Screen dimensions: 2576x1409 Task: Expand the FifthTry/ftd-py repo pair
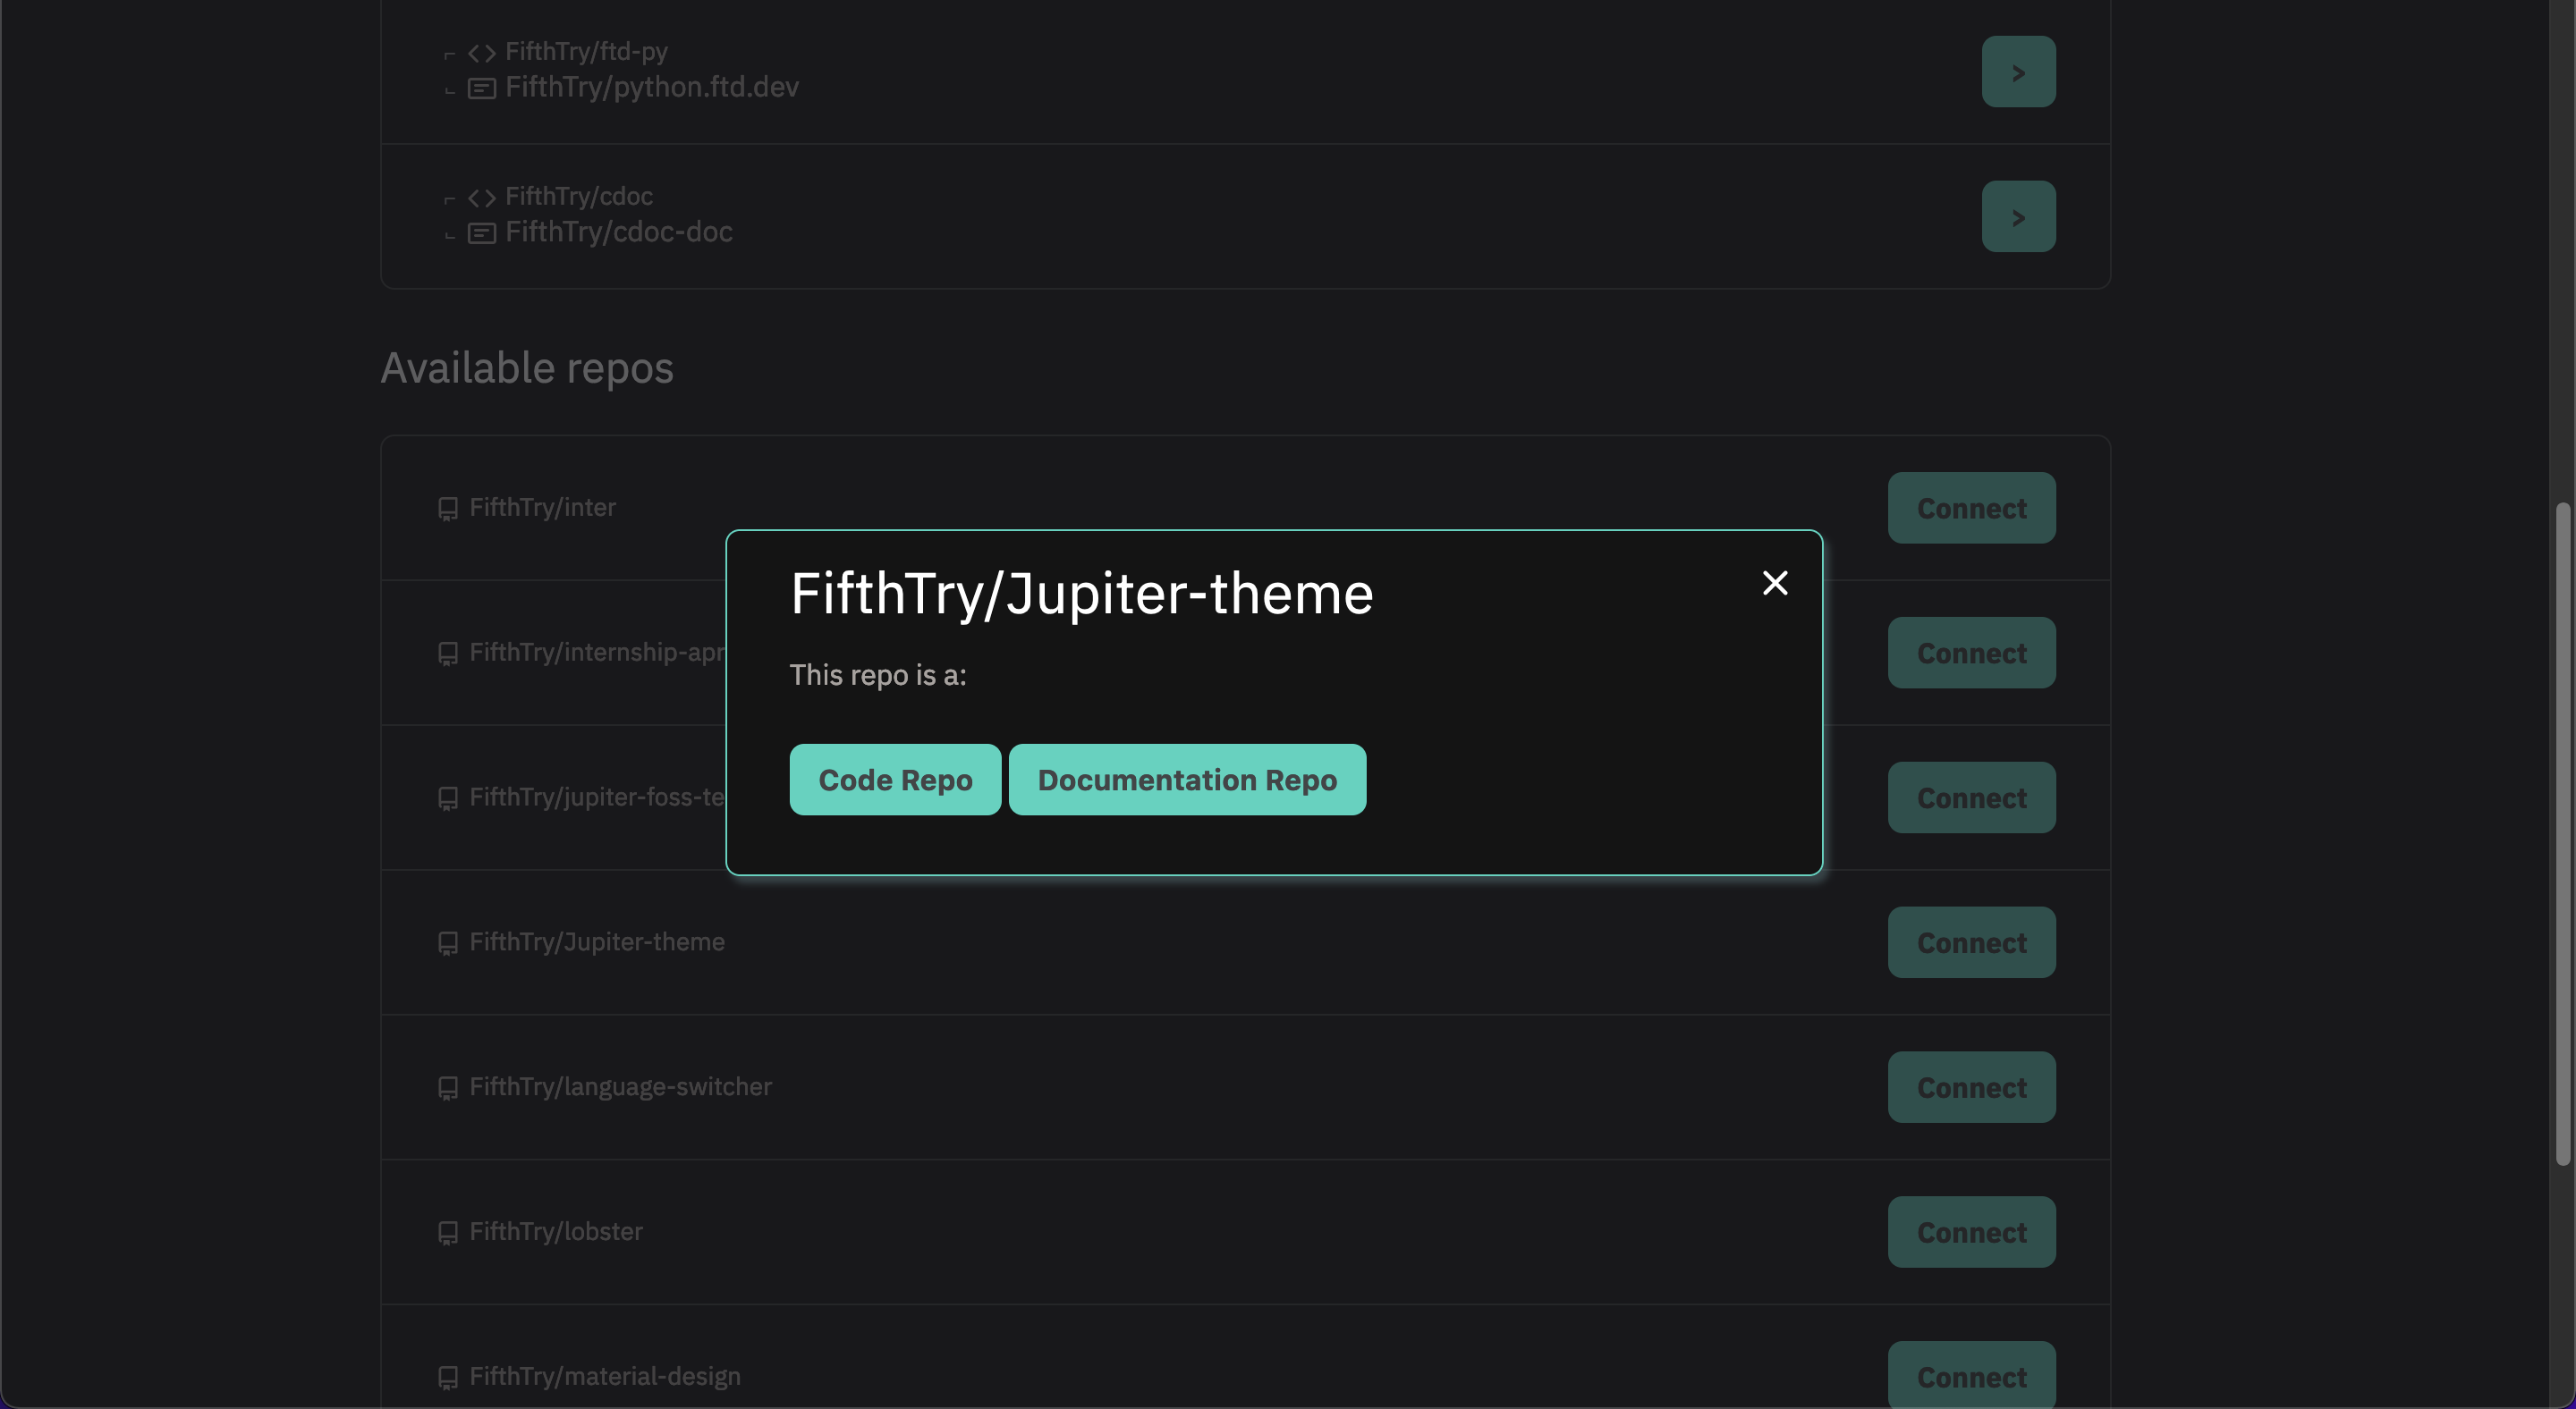(x=2017, y=72)
